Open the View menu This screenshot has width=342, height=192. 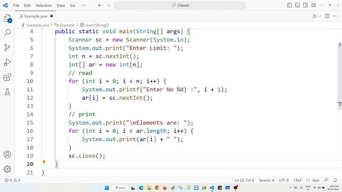[x=61, y=5]
